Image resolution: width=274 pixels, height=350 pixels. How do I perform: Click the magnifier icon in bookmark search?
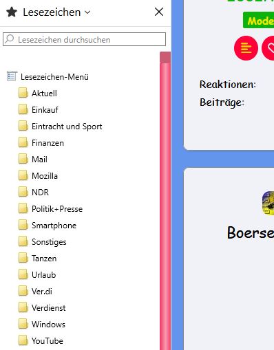pyautogui.click(x=10, y=39)
